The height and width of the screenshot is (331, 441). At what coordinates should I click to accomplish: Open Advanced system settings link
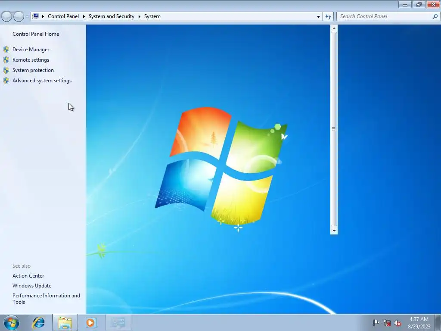pos(42,81)
